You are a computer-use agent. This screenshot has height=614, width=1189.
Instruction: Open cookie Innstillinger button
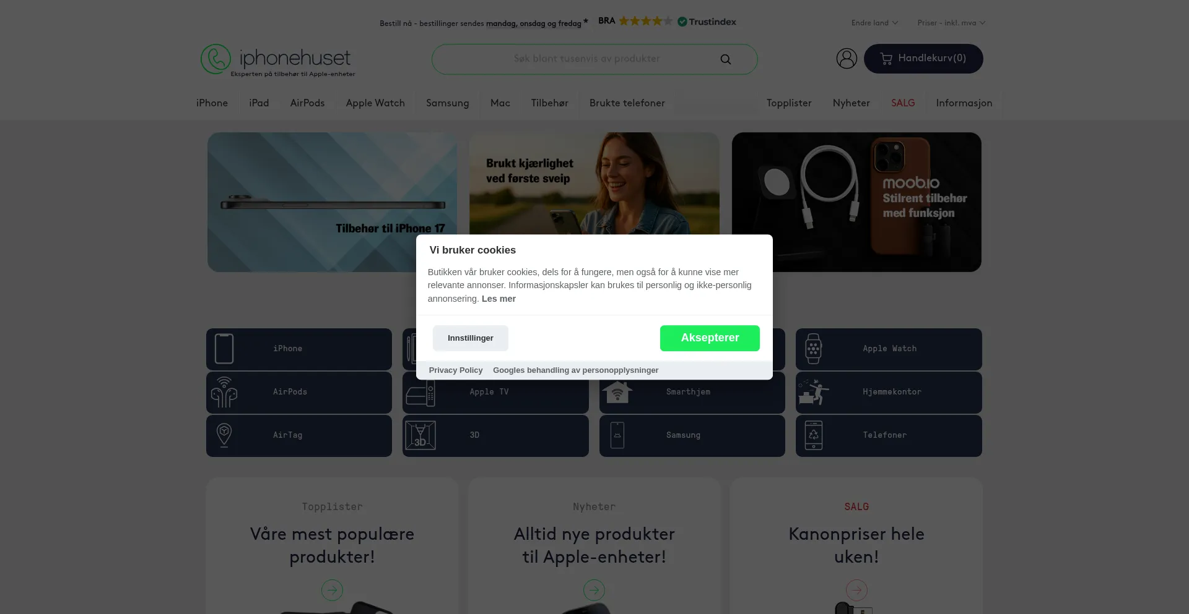(x=471, y=338)
